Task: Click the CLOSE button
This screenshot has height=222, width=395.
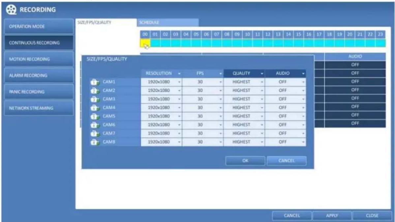Action: 372,216
